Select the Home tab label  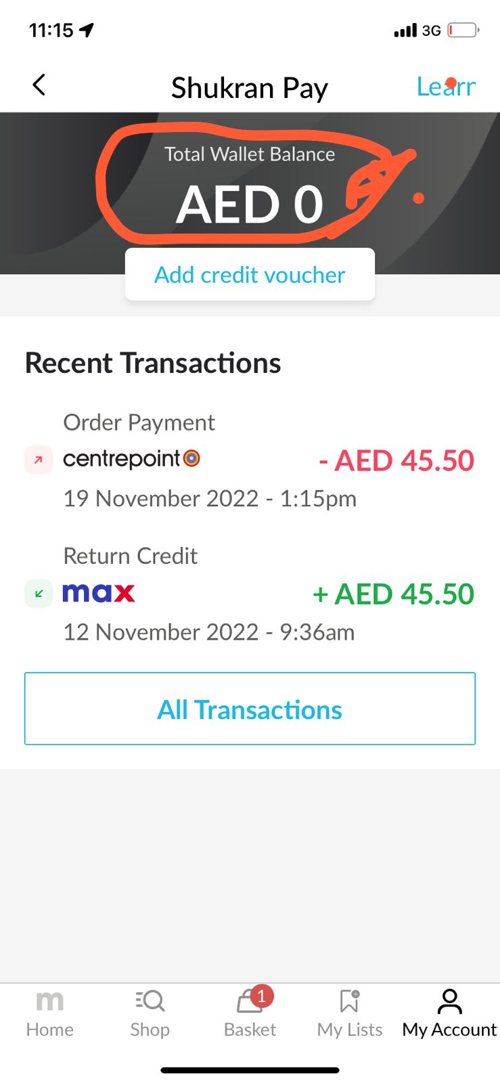[x=49, y=1030]
